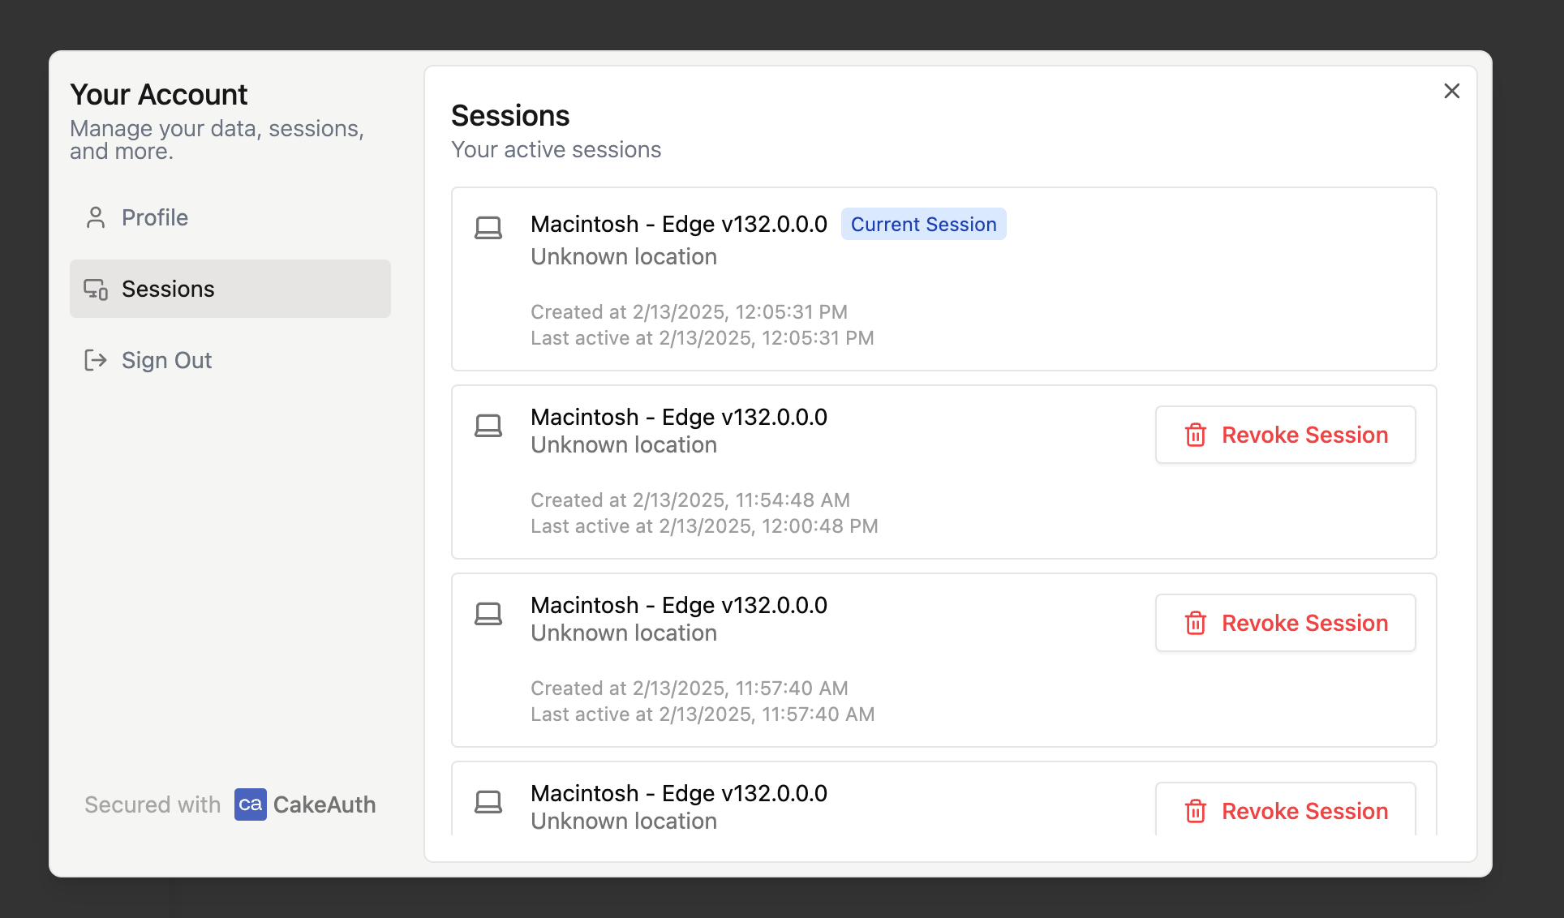Click laptop icon of the current session
Screen dimensions: 1564x918
(488, 228)
